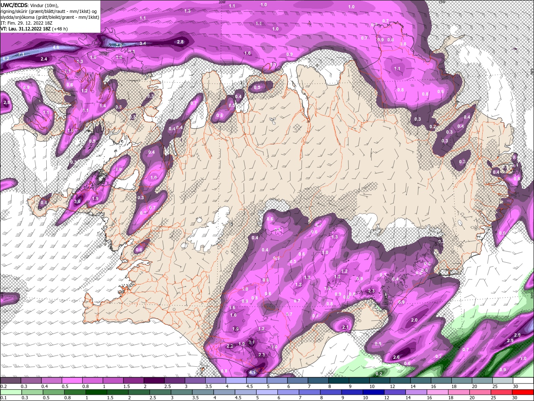Select the white 30 swatch in top legend row
Image resolution: width=534 pixels, height=401 pixels.
524,381
